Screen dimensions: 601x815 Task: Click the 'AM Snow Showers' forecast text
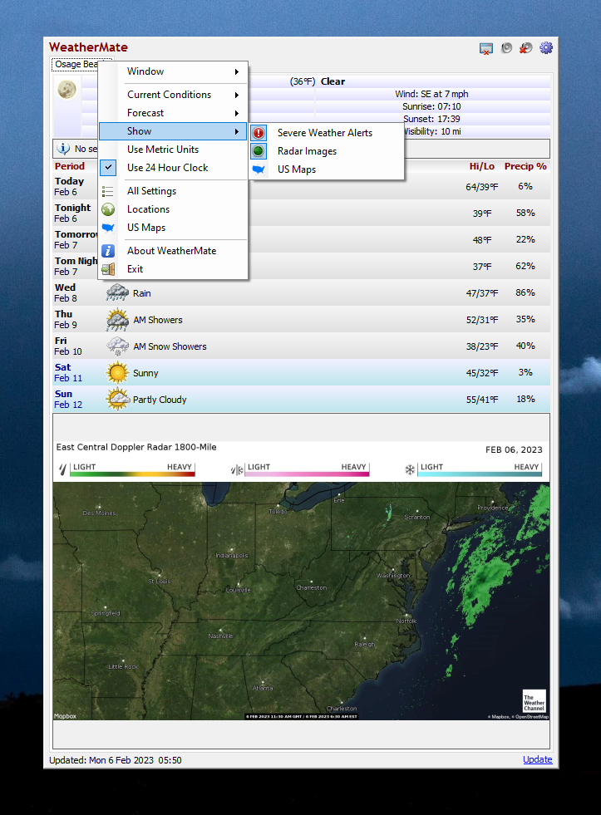click(x=170, y=346)
